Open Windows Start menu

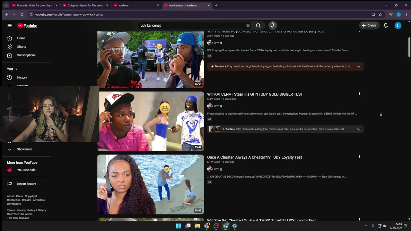[x=178, y=226]
